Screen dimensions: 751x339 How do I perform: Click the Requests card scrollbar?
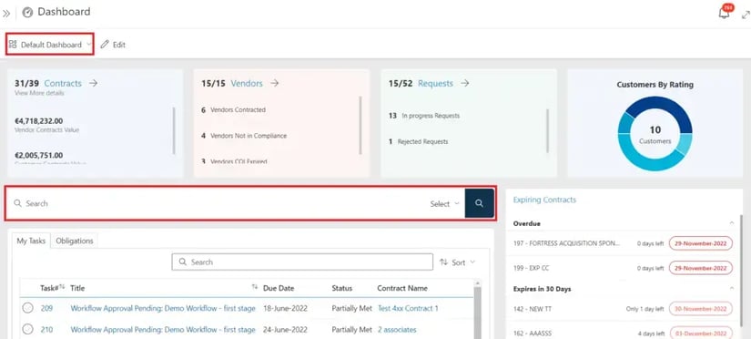[x=547, y=130]
